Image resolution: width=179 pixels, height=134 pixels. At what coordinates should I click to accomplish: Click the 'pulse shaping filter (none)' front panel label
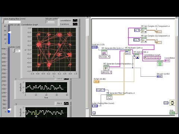(x=15, y=19)
